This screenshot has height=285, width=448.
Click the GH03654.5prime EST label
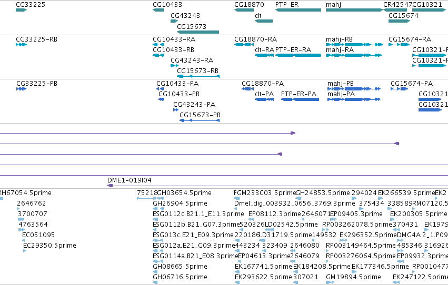[x=185, y=193]
